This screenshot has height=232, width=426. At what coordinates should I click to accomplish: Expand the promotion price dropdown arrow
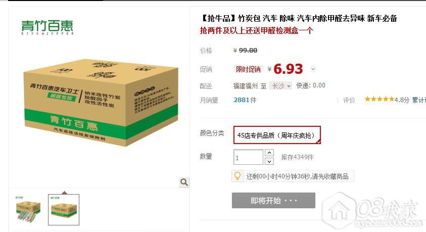(313, 69)
